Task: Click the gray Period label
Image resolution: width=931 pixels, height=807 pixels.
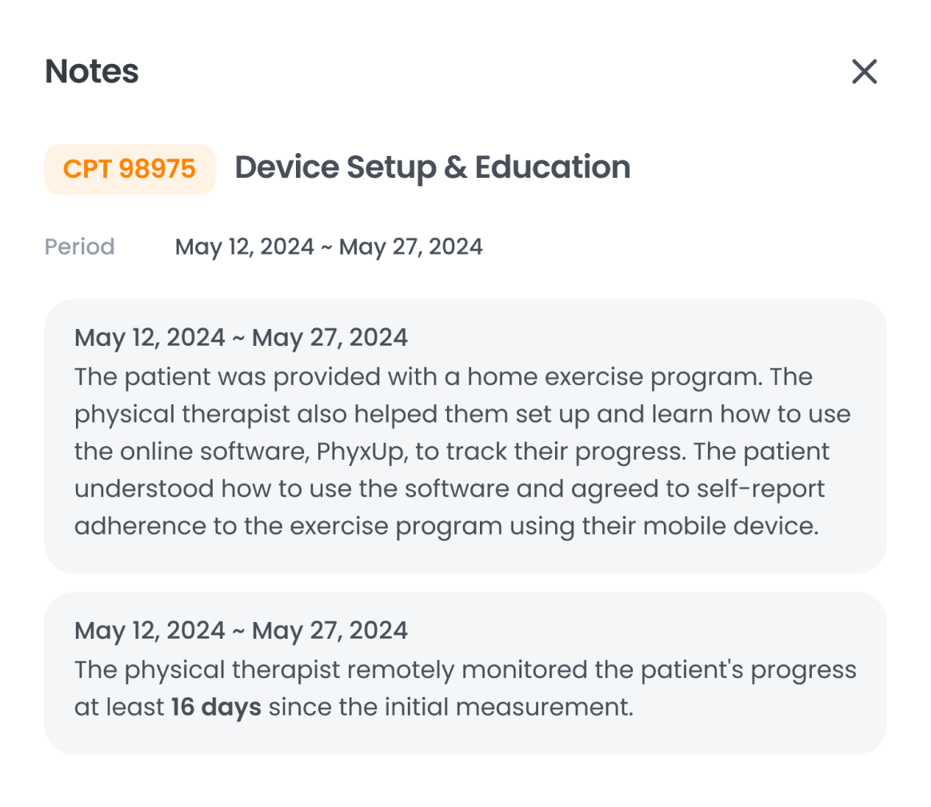Action: click(x=80, y=247)
